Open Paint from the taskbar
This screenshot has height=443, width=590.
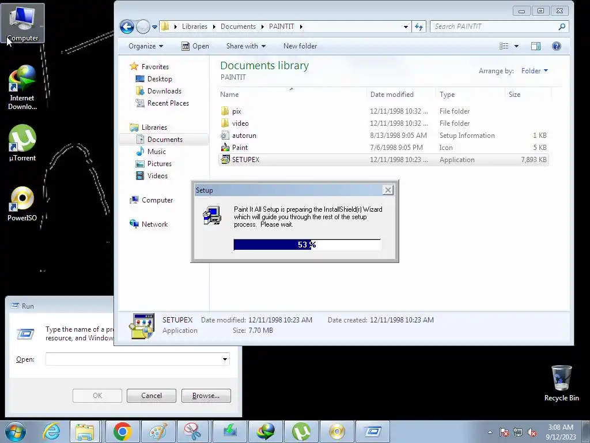(158, 431)
